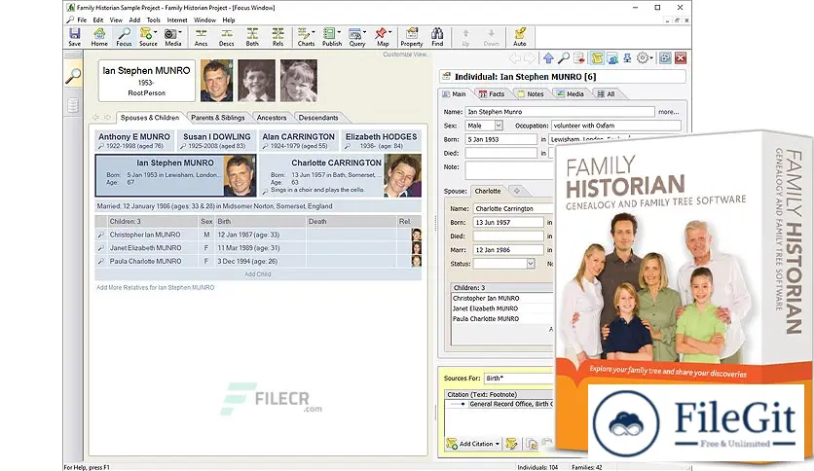Click the Save toolbar icon
Viewport: 814px width, 471px height.
pos(75,37)
